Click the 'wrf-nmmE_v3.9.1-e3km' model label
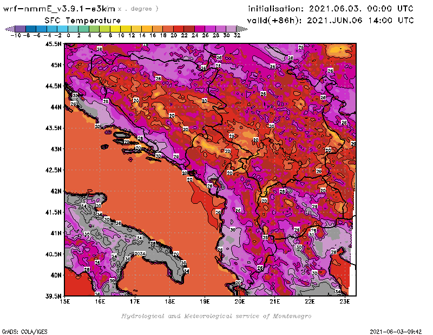This screenshot has width=433, height=335. click(x=59, y=9)
